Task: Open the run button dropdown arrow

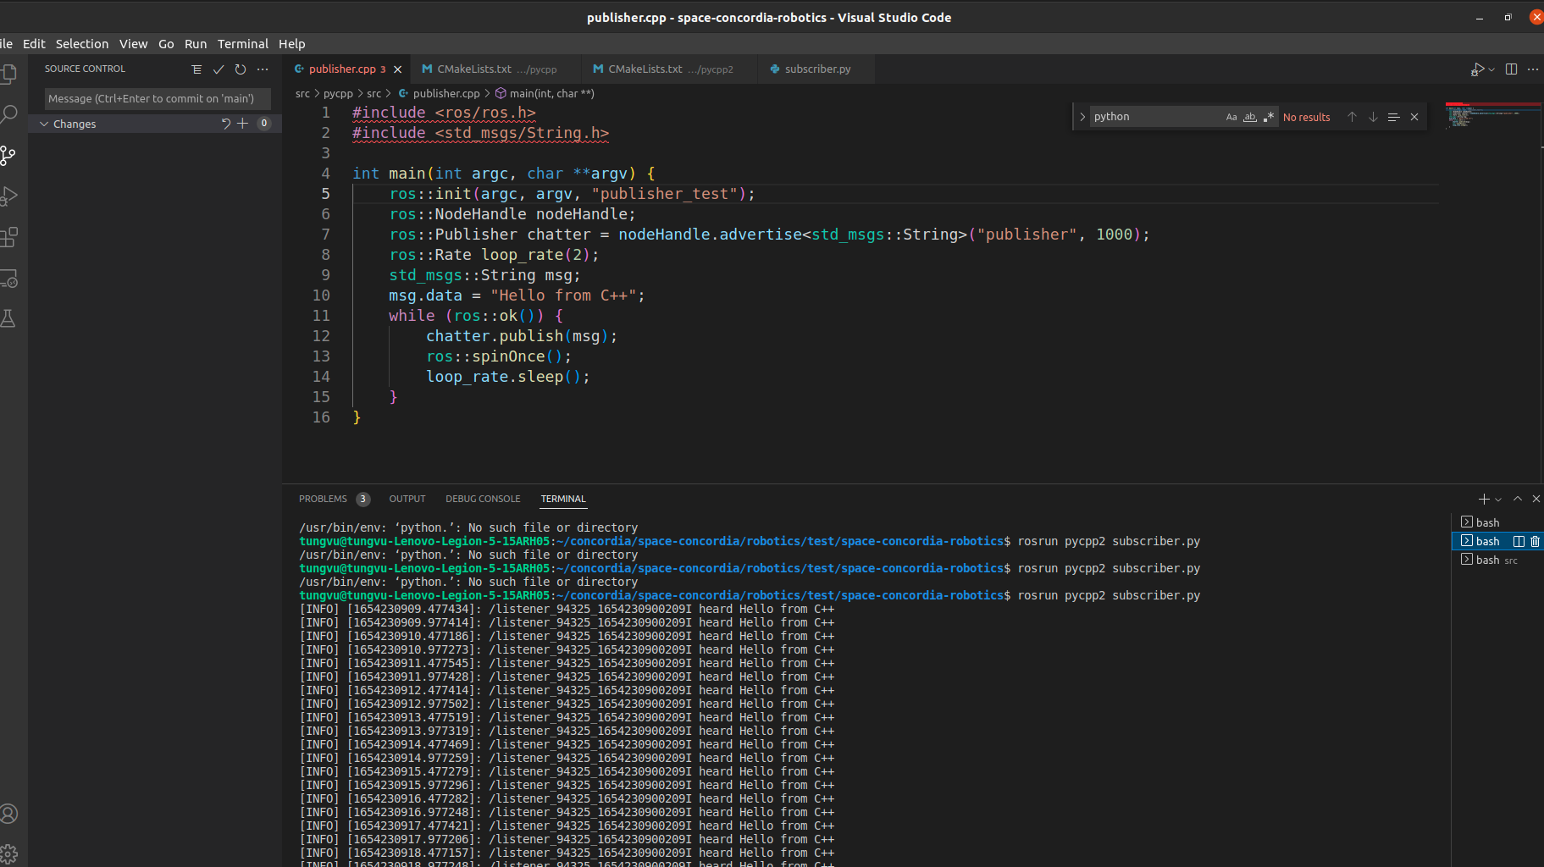Action: pyautogui.click(x=1491, y=69)
